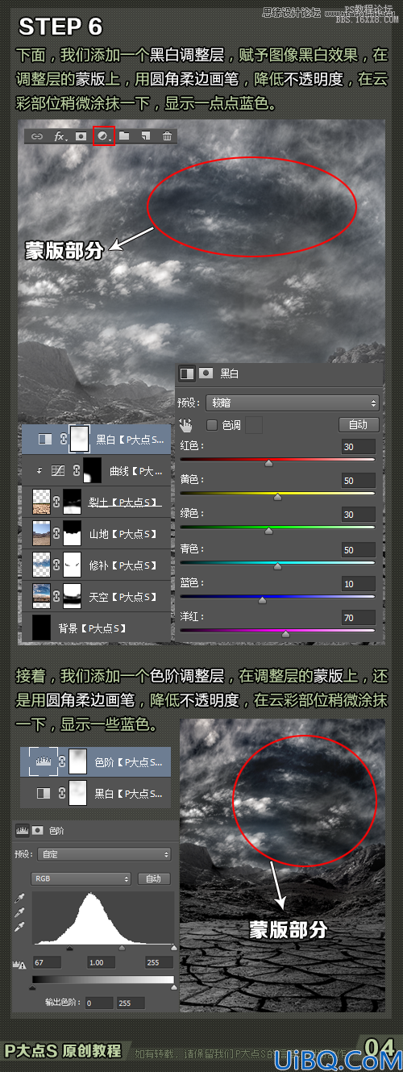Select the 修补【P大点S】 layer name
403x1072 pixels.
(123, 565)
